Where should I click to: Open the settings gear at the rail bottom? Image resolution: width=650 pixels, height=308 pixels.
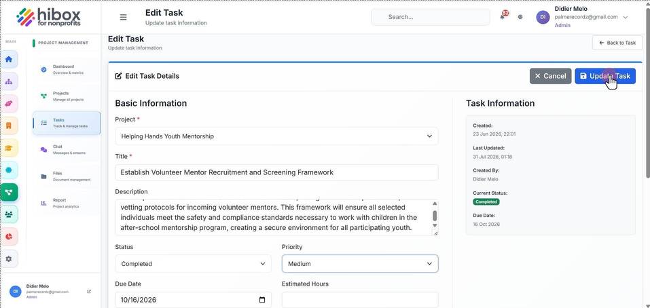point(9,258)
